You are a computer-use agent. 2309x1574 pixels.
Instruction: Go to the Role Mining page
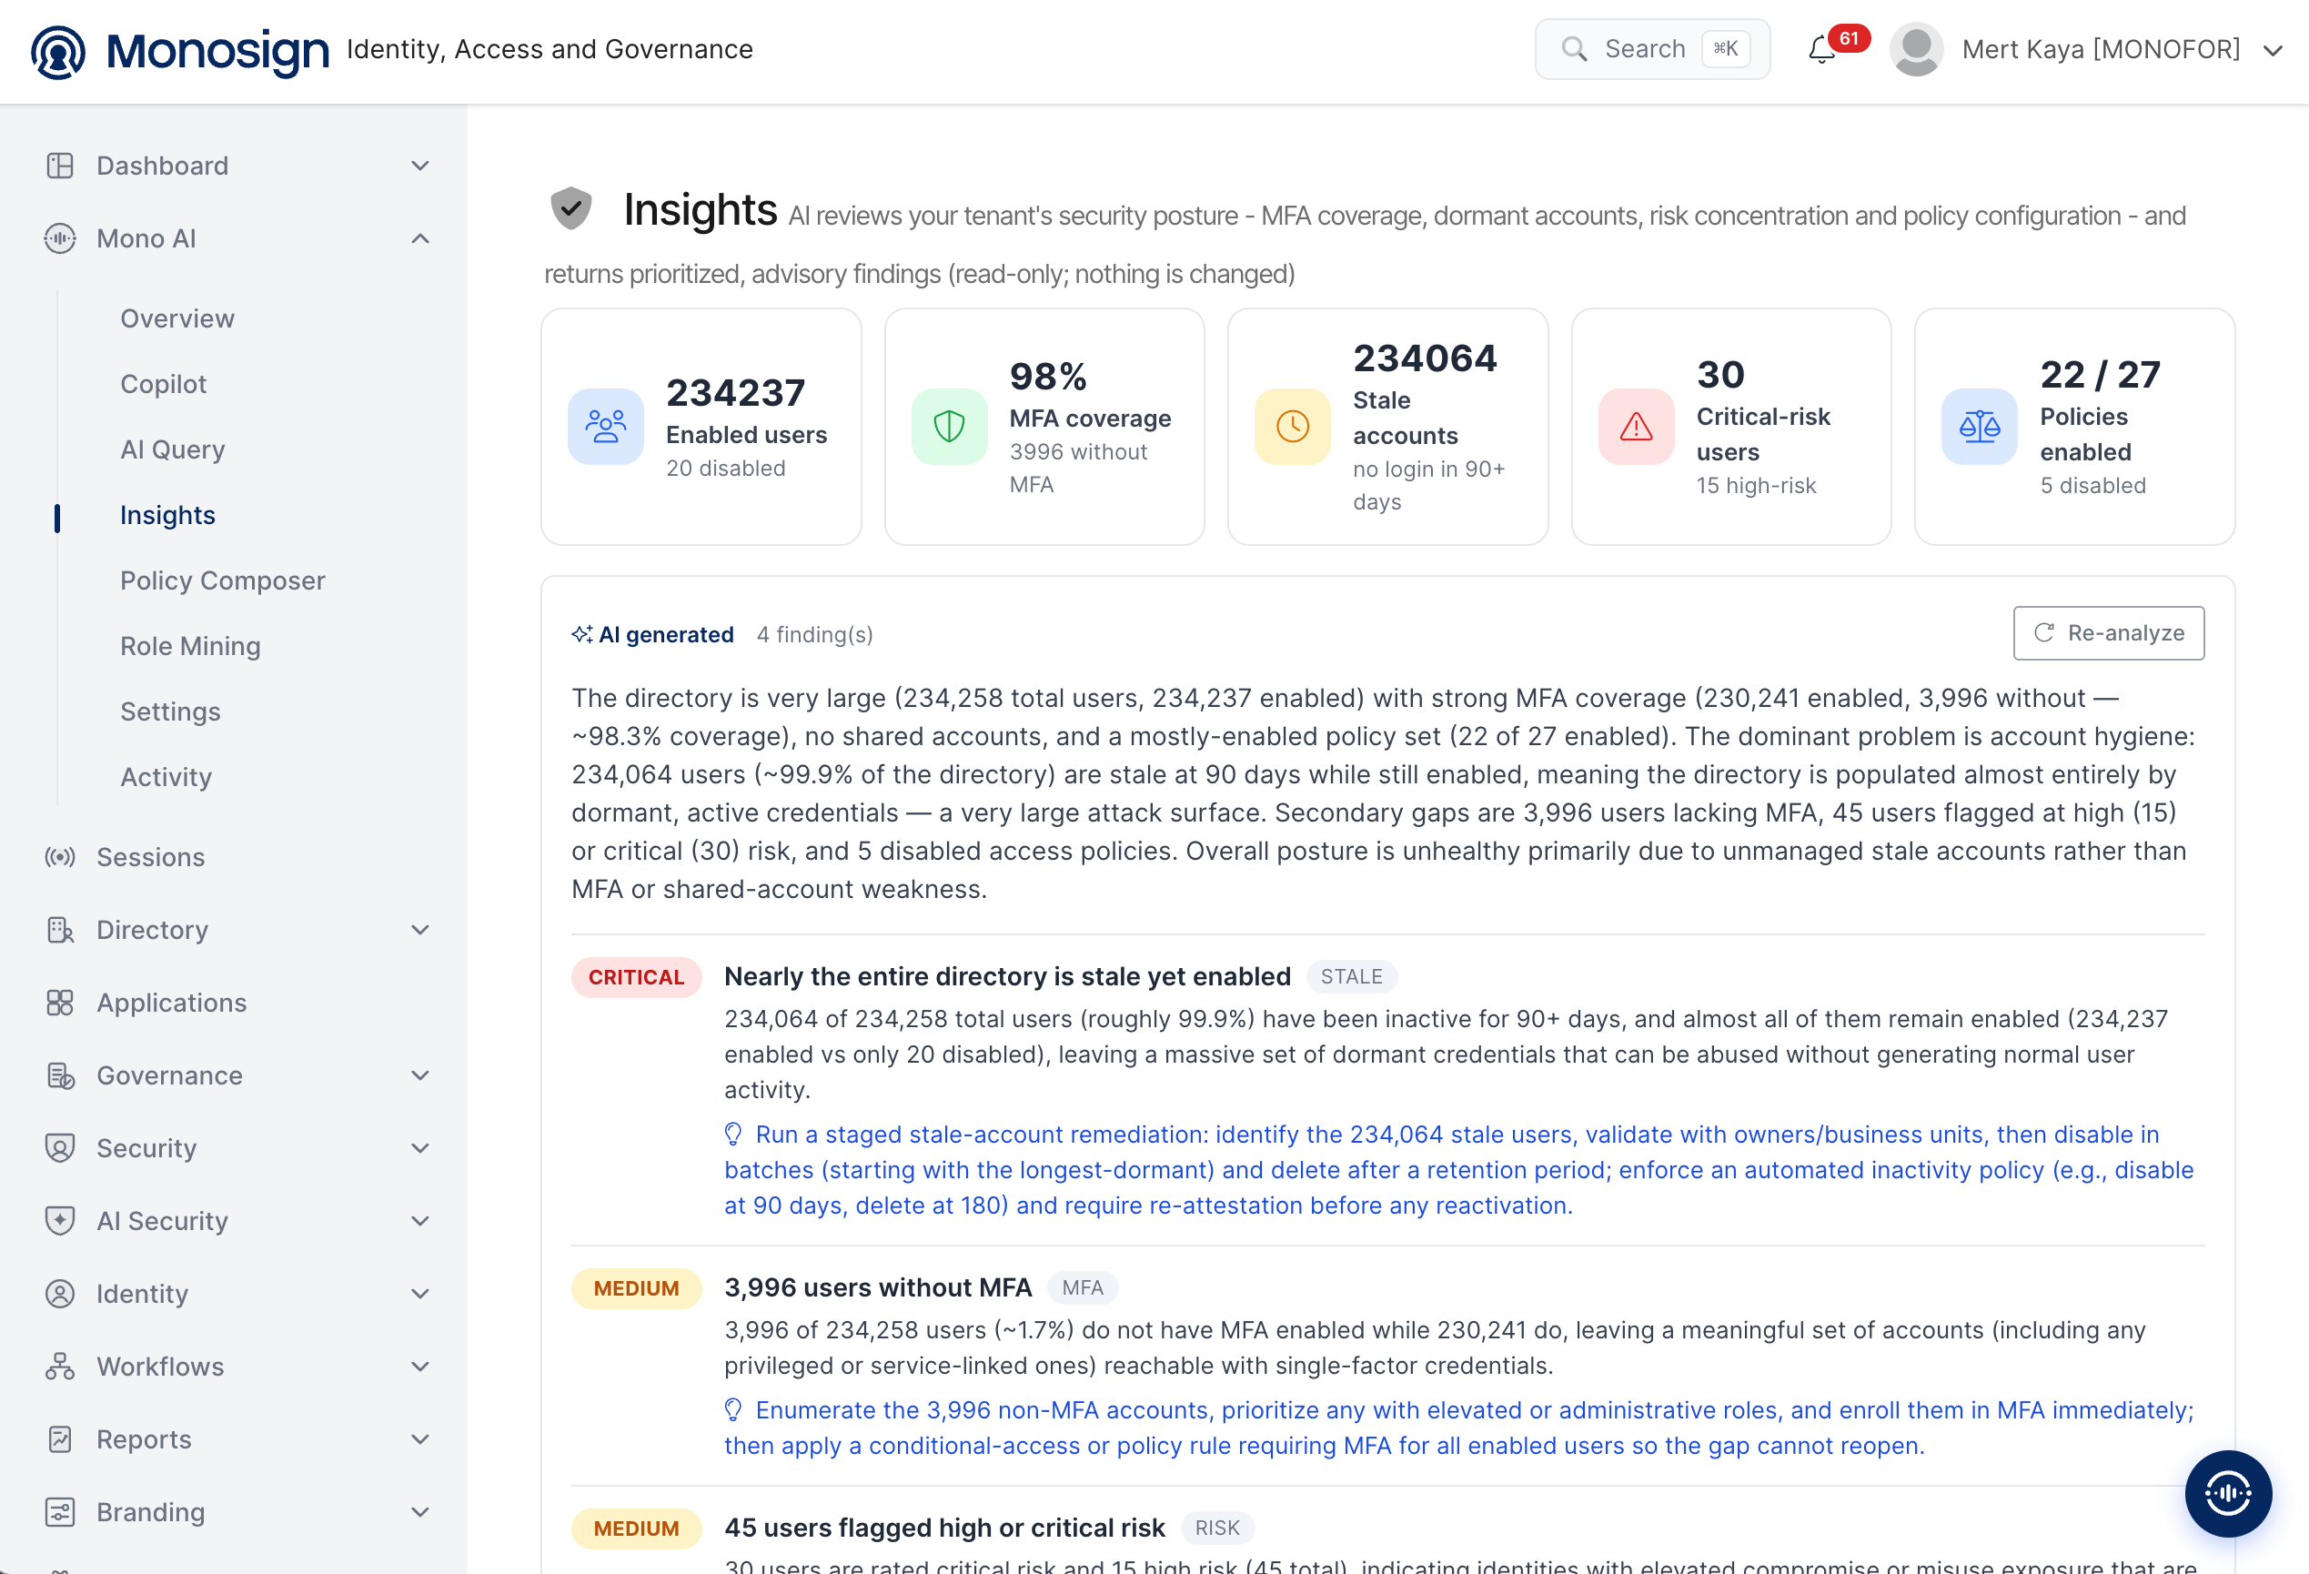coord(191,646)
